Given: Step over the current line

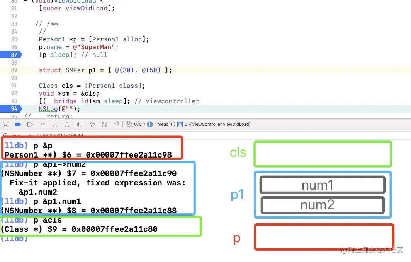Looking at the screenshot, I should pyautogui.click(x=43, y=125).
